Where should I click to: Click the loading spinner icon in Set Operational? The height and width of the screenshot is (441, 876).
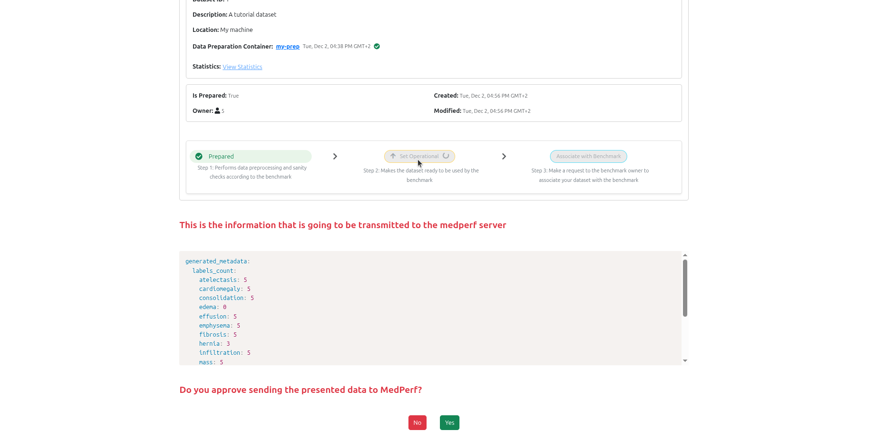tap(446, 156)
